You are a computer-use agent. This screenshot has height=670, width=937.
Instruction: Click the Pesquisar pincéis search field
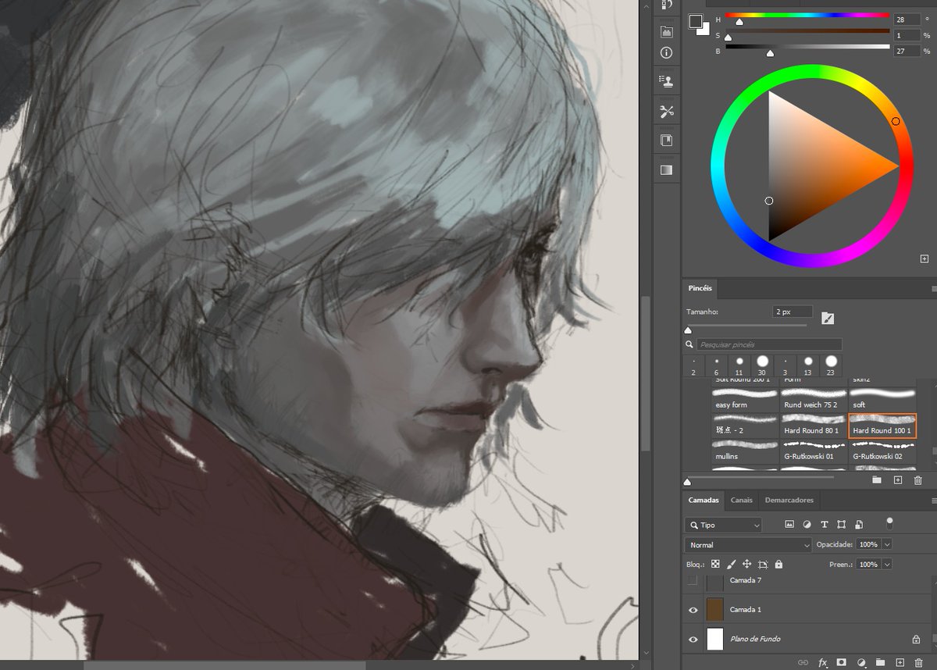coord(770,344)
